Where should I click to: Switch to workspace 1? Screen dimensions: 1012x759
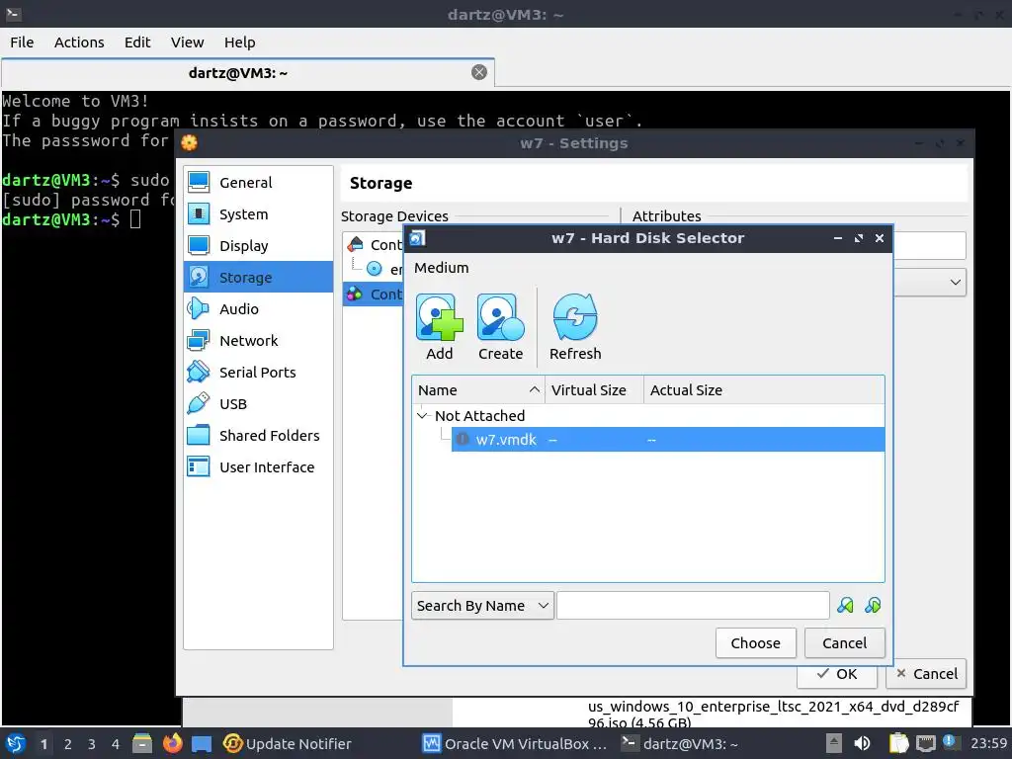pos(43,744)
